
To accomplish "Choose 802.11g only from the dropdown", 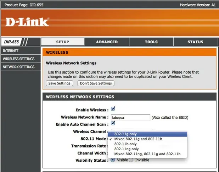I will (x=147, y=134).
